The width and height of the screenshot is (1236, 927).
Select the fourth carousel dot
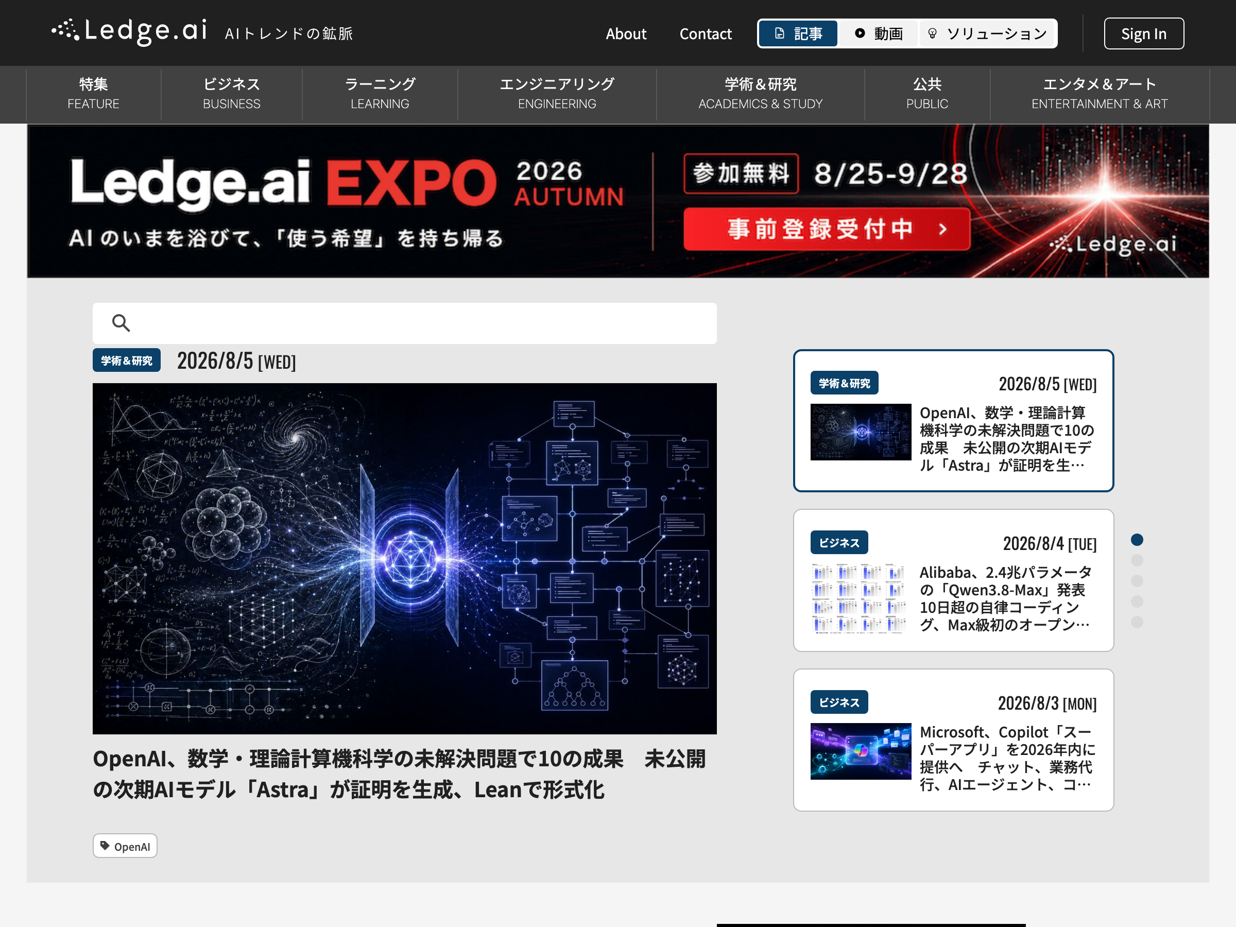pos(1137,602)
